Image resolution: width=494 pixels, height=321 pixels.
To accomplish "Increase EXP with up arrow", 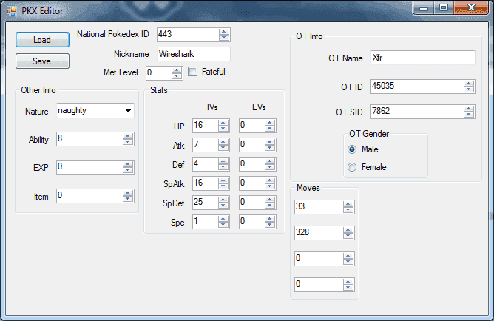I will click(128, 164).
